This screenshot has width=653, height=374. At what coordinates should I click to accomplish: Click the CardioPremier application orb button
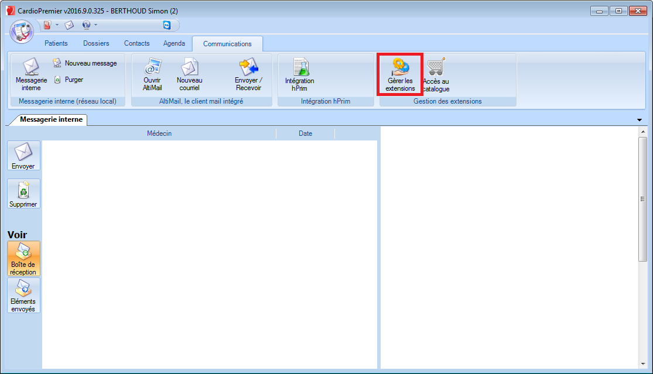[x=22, y=31]
